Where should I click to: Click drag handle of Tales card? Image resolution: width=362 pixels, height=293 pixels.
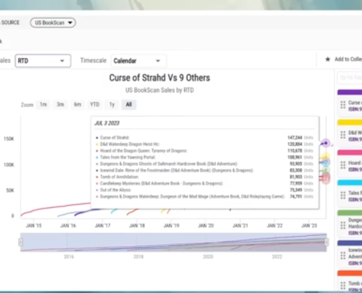[343, 195]
